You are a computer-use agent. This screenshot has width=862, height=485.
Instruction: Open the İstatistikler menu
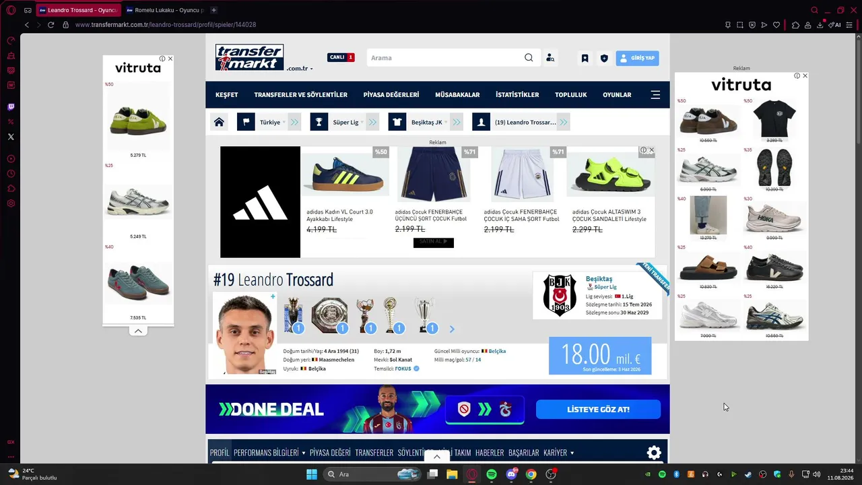[x=517, y=95]
